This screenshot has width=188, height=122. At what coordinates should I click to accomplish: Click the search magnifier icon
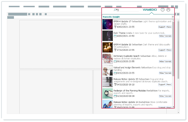(115, 10)
